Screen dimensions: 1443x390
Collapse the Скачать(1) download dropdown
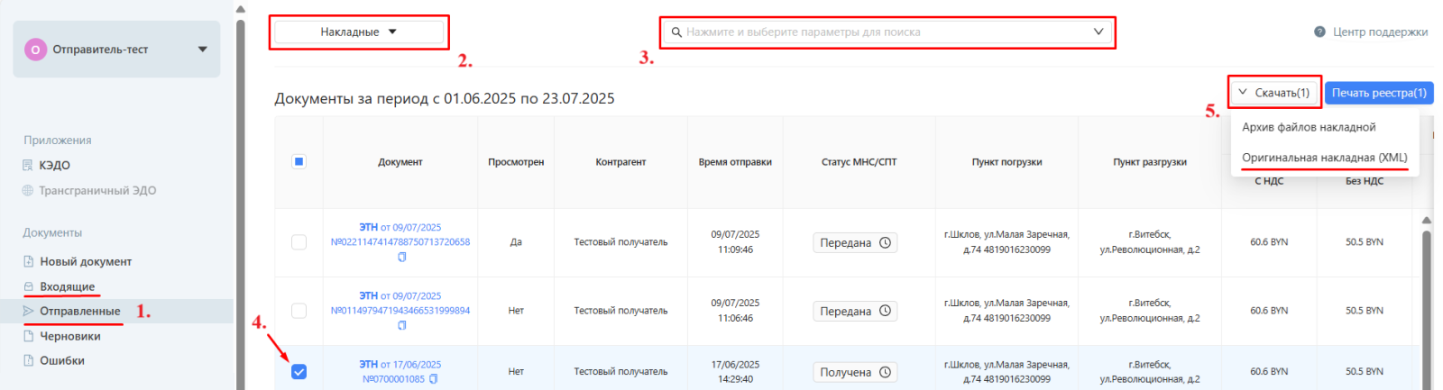pos(1273,93)
